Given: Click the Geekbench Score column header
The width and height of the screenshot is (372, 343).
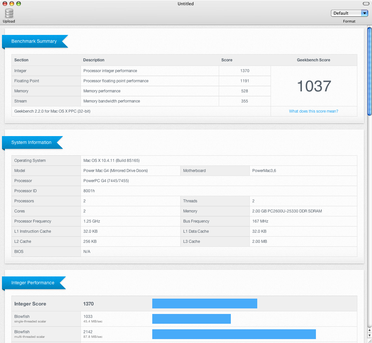Looking at the screenshot, I should tap(313, 60).
